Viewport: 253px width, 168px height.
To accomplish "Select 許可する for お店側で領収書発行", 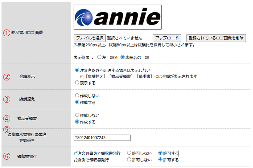I will (160, 160).
